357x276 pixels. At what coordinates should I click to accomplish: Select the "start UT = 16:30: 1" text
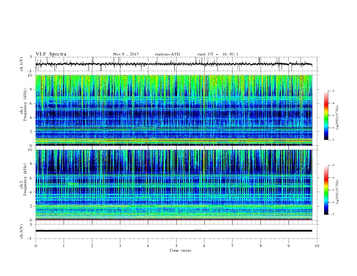218,54
